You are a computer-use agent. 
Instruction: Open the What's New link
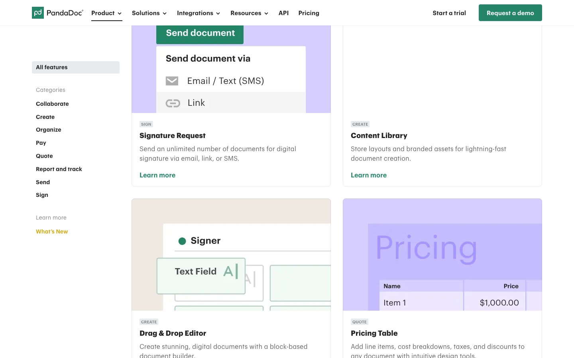click(x=52, y=232)
